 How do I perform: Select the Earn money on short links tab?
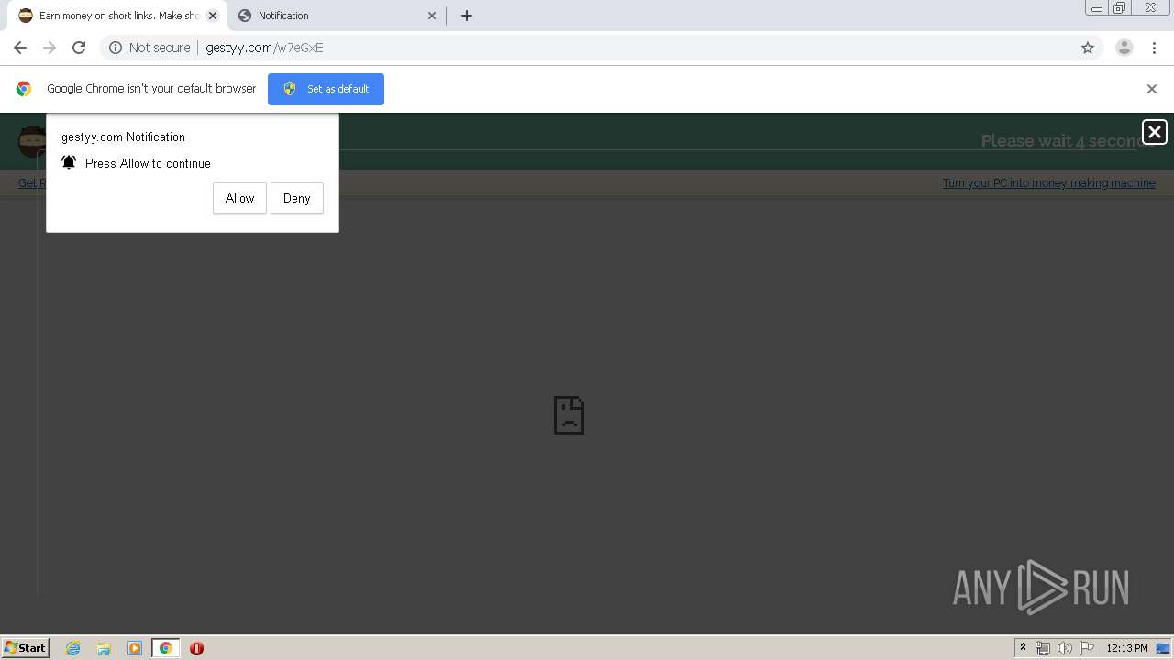tap(117, 16)
